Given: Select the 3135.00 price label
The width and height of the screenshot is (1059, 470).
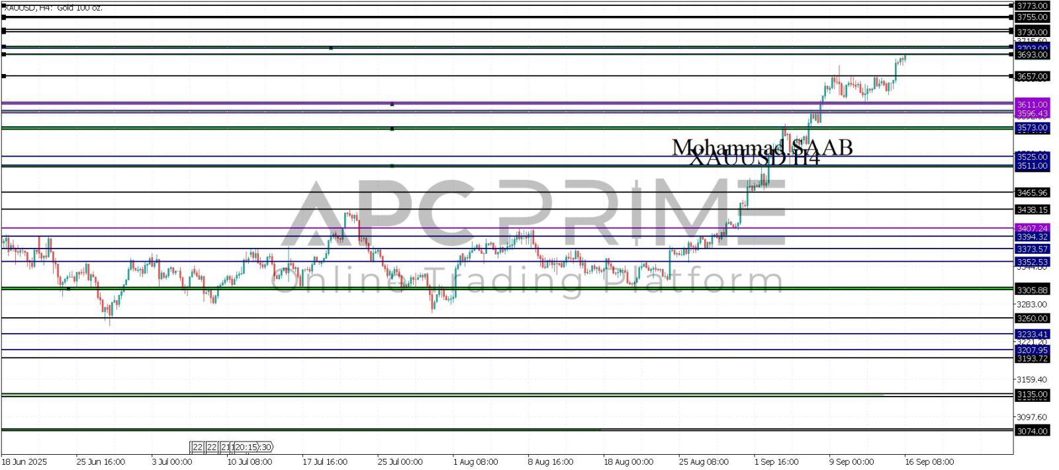Looking at the screenshot, I should click(1032, 395).
